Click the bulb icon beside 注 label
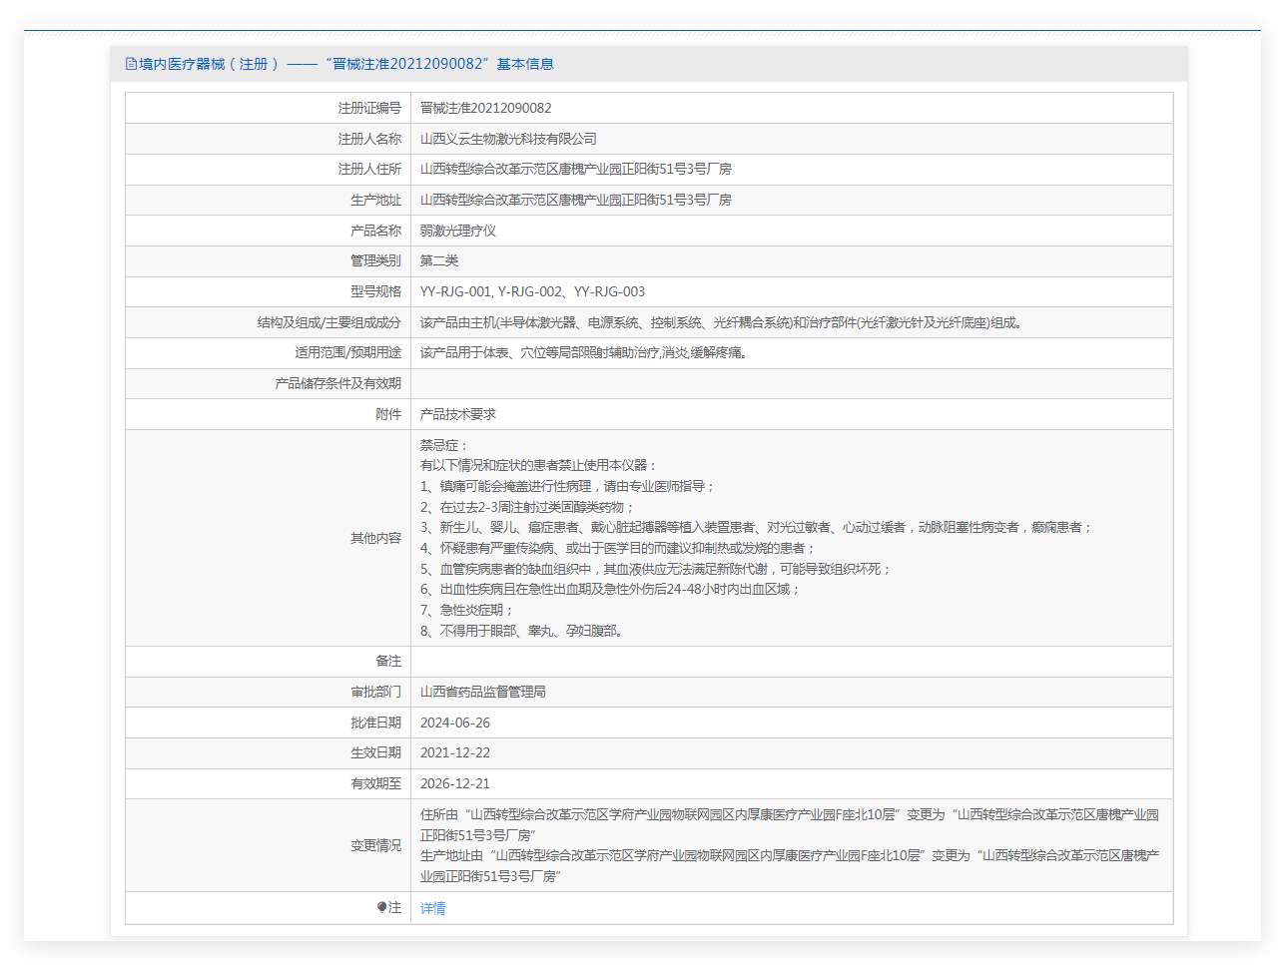Screen dimensions: 1285x965 pyautogui.click(x=381, y=907)
